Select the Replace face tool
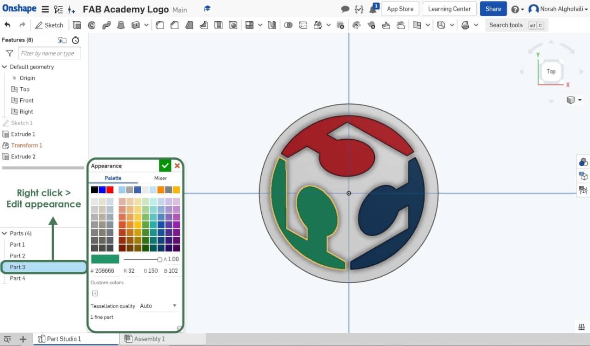Viewport: 590px width, 346px height. pyautogui.click(x=401, y=25)
